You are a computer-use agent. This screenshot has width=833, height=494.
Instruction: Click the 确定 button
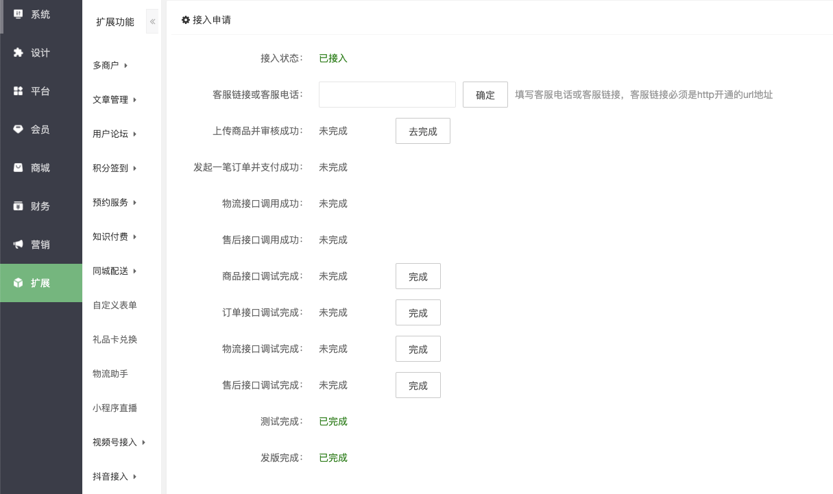point(485,95)
